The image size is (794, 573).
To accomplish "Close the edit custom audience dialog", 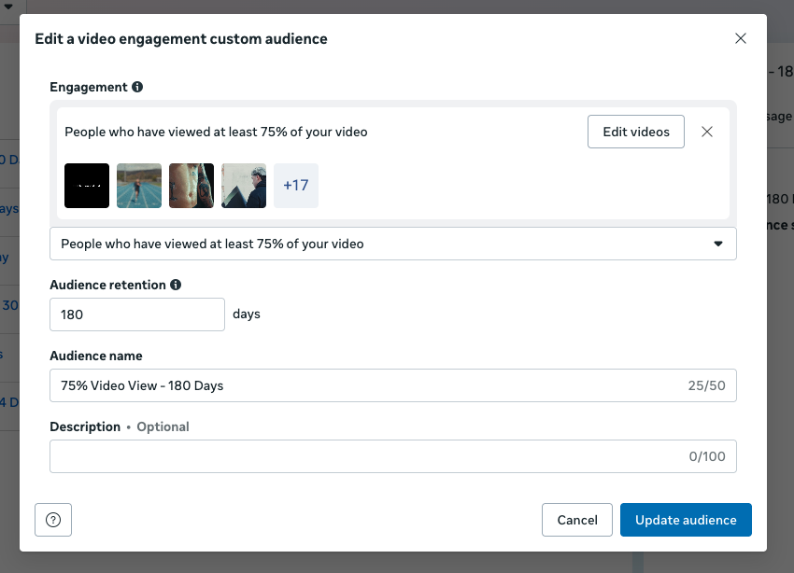I will click(741, 38).
